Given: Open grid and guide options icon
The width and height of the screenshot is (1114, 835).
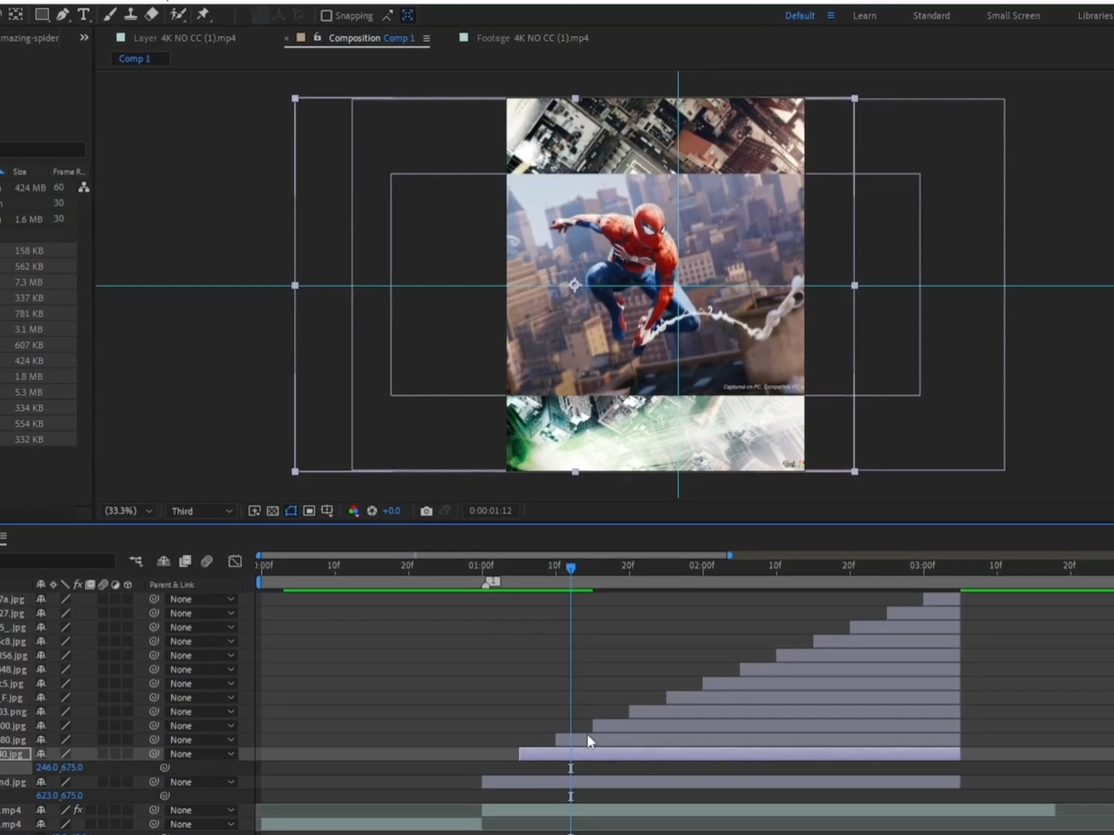Looking at the screenshot, I should pos(327,511).
